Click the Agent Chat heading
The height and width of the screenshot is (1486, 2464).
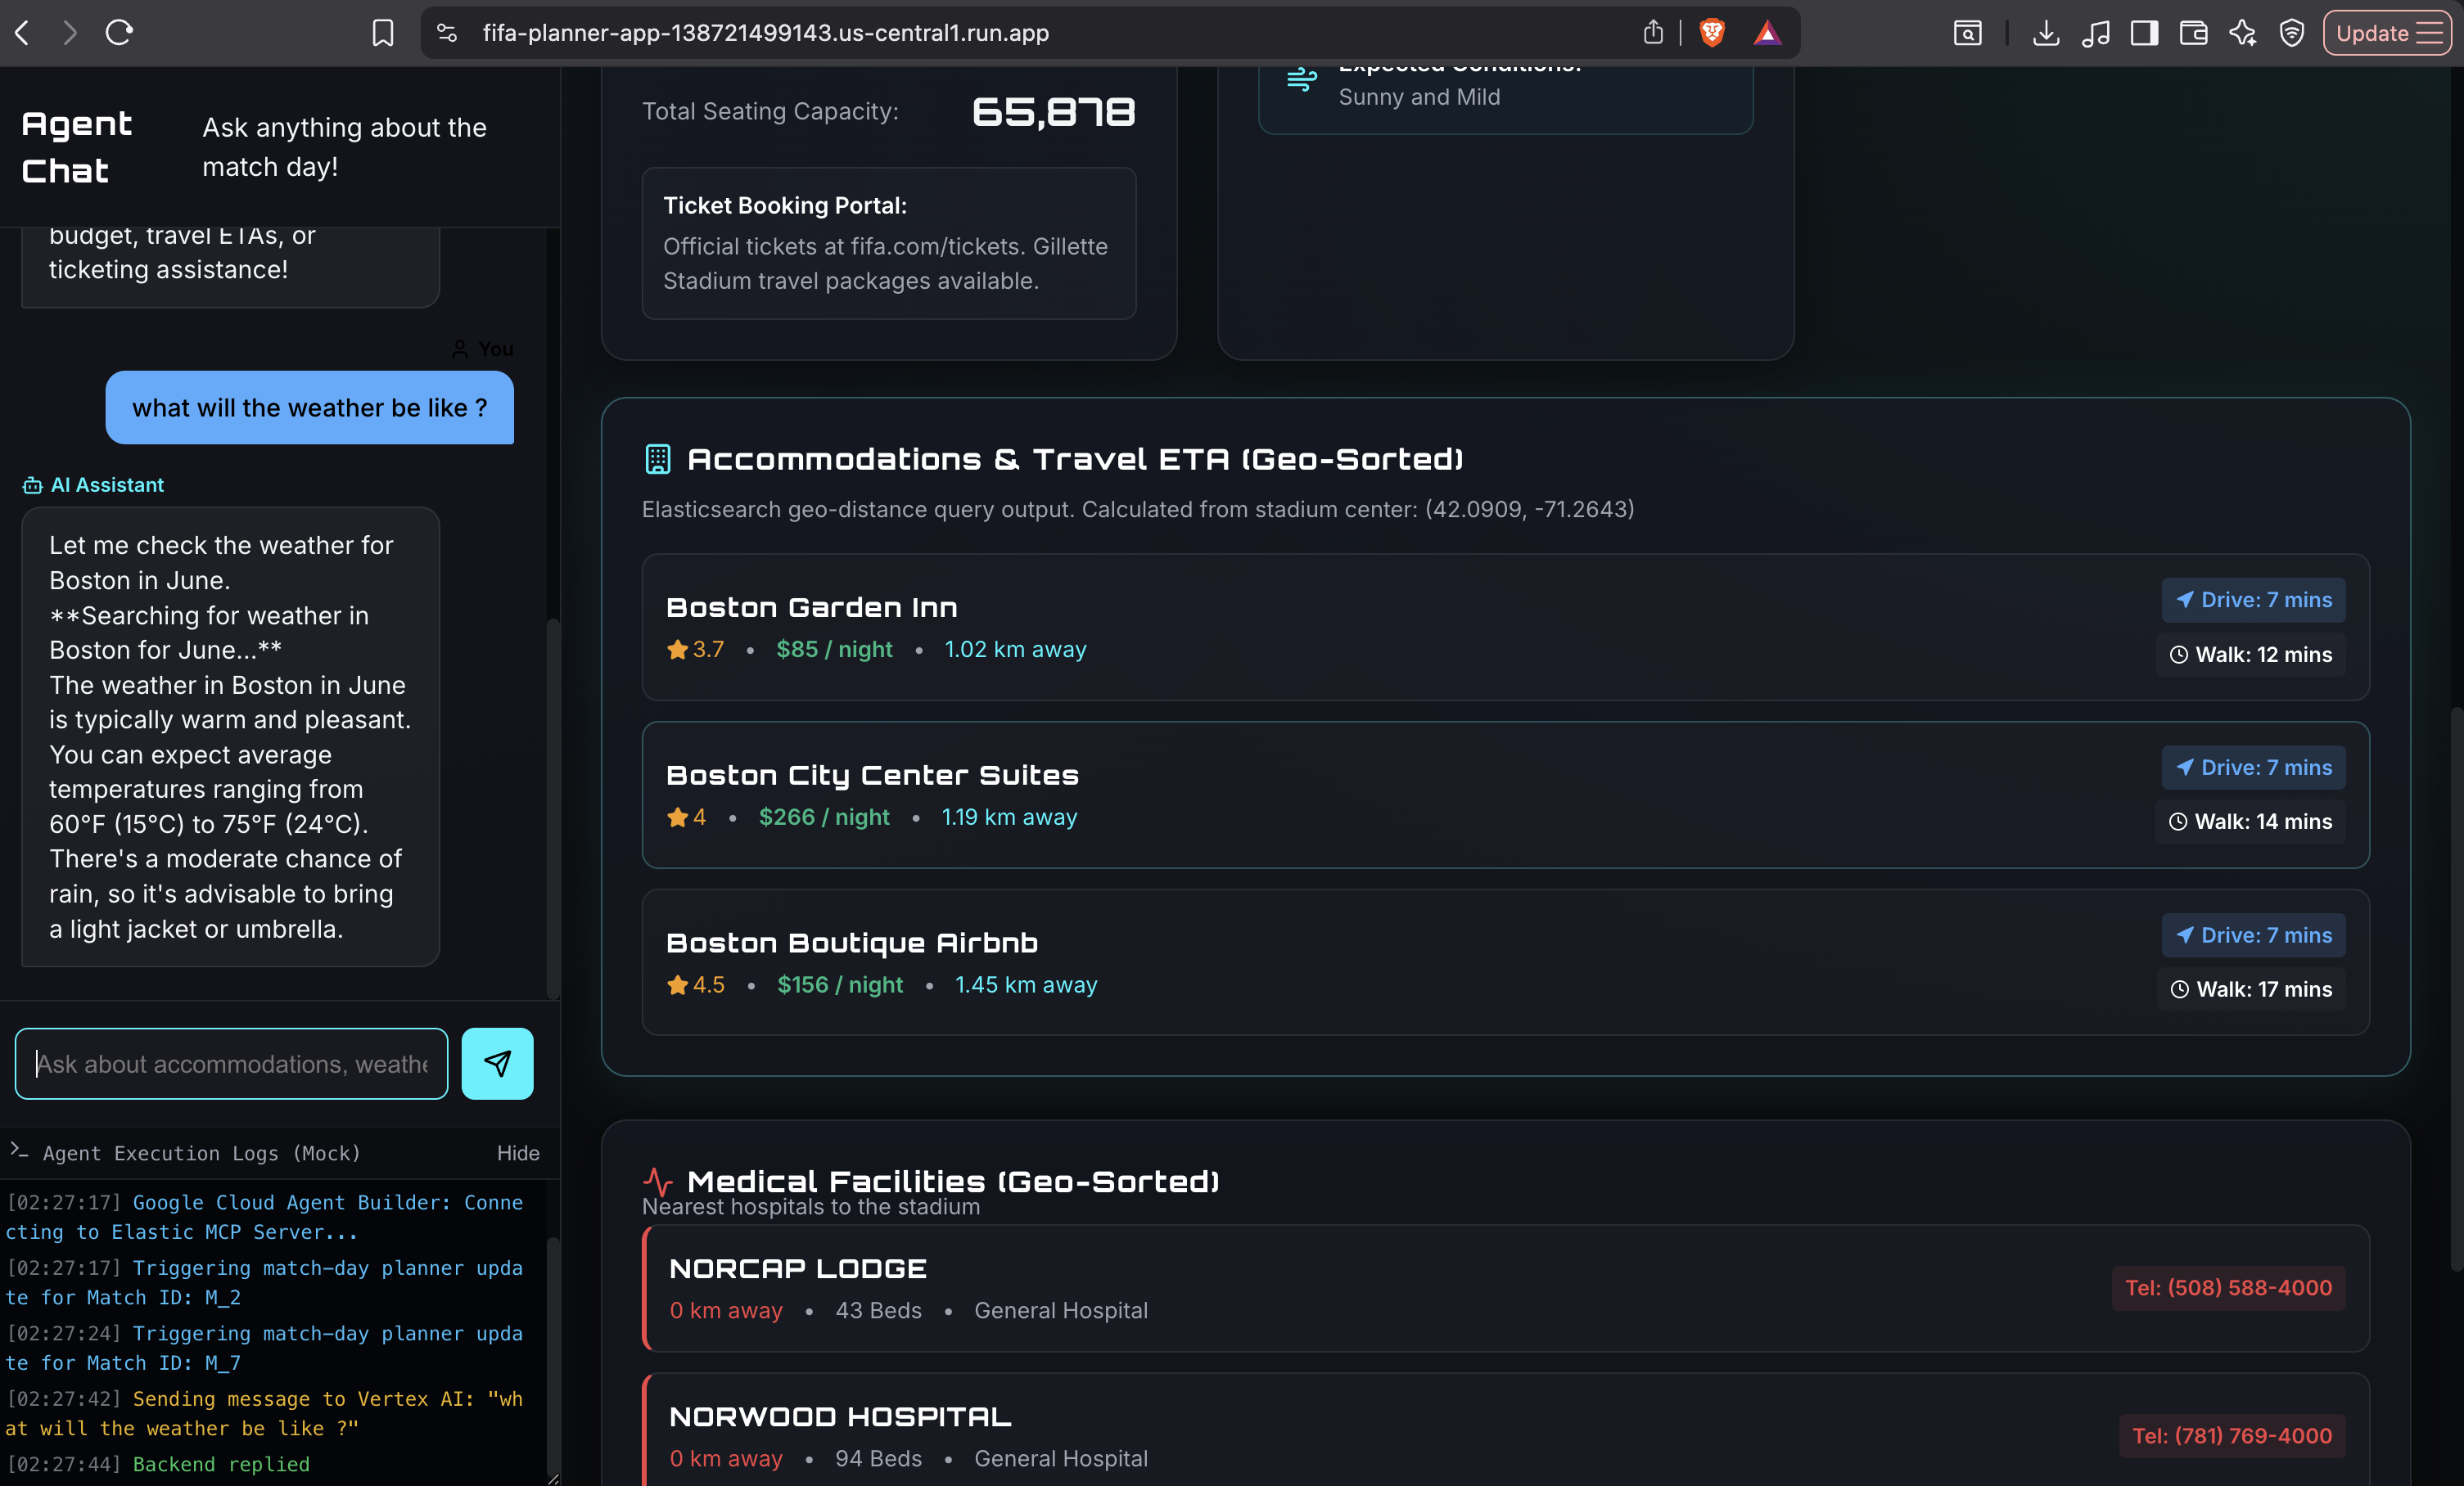click(x=77, y=147)
